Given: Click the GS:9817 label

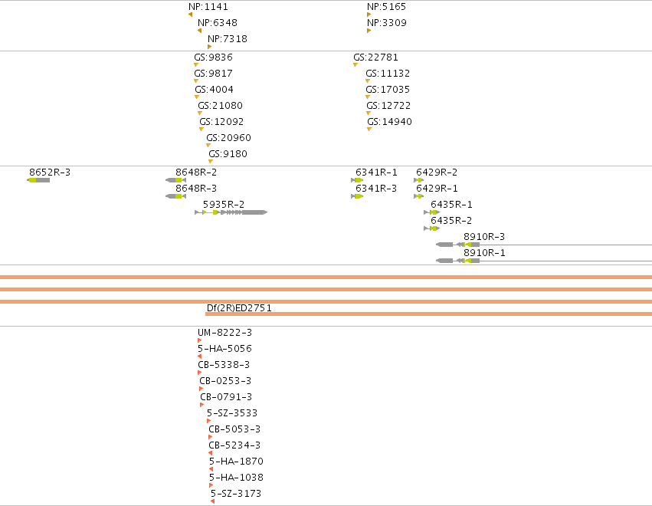Looking at the screenshot, I should coord(213,74).
